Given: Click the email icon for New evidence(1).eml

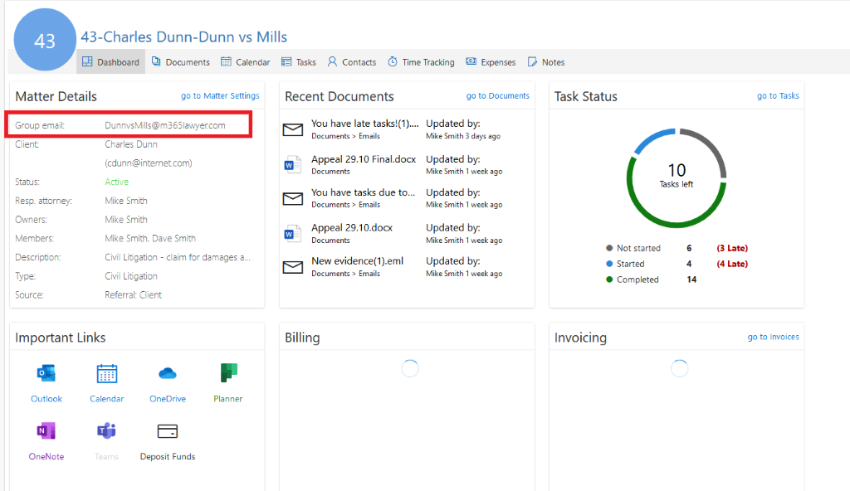Looking at the screenshot, I should click(x=292, y=267).
